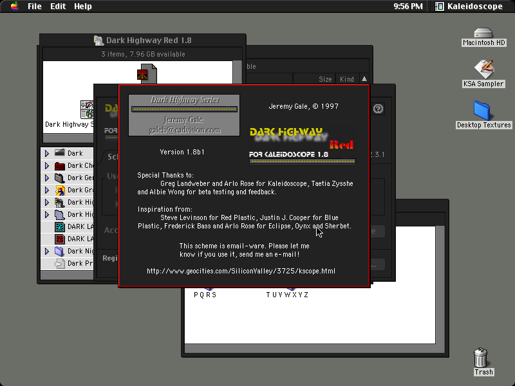Screen dimensions: 515x386
Task: Open the Apple menu
Action: [x=14, y=6]
